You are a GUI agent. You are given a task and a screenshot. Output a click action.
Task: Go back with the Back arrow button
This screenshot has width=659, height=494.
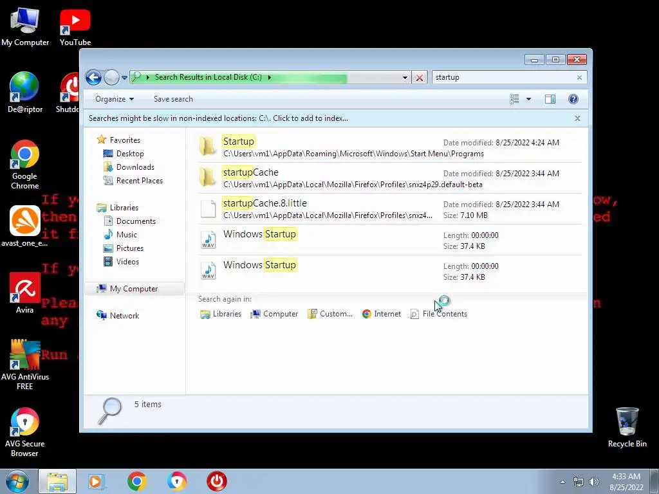(93, 77)
